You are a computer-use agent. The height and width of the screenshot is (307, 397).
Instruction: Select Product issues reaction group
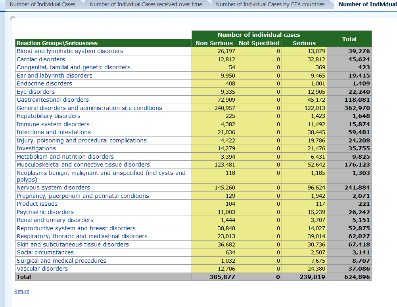37,204
